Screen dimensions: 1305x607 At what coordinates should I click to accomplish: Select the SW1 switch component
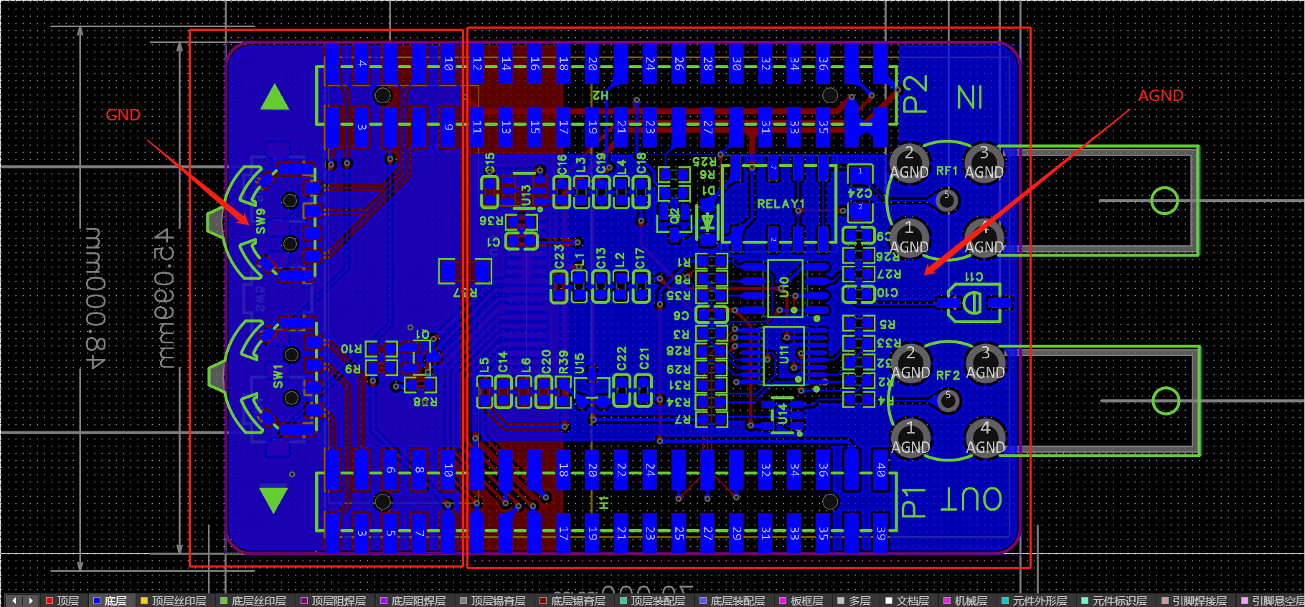point(267,376)
